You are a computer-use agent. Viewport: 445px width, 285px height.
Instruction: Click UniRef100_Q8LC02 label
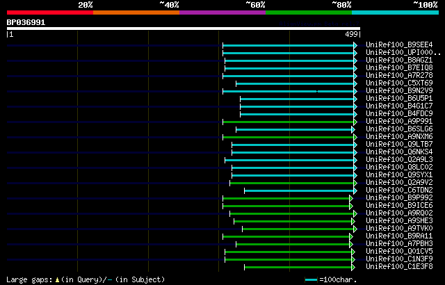click(399, 168)
